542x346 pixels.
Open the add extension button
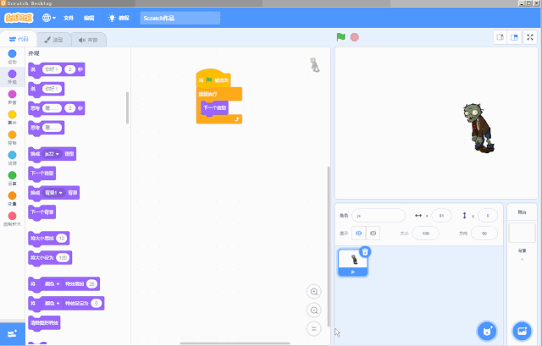pos(13,334)
